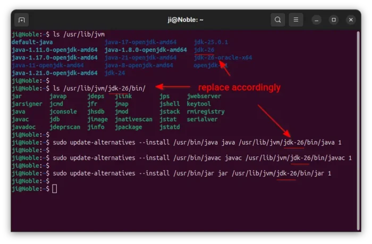Viewport: 372px width, 244px height.
Task: Select java-21-openjdk-amd64 in the listing
Action: tap(140, 57)
